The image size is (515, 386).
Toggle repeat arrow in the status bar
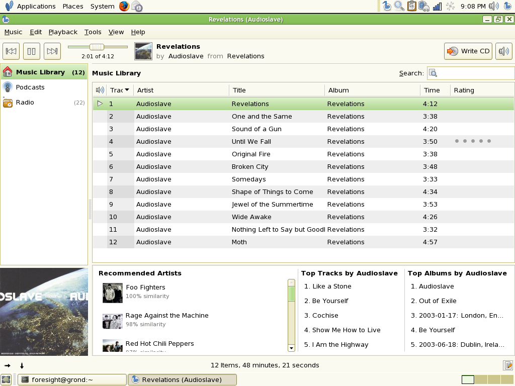(x=22, y=365)
